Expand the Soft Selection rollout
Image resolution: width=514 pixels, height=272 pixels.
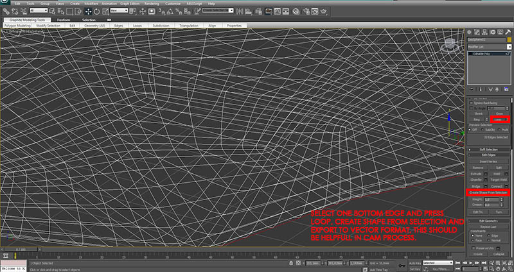[488, 149]
